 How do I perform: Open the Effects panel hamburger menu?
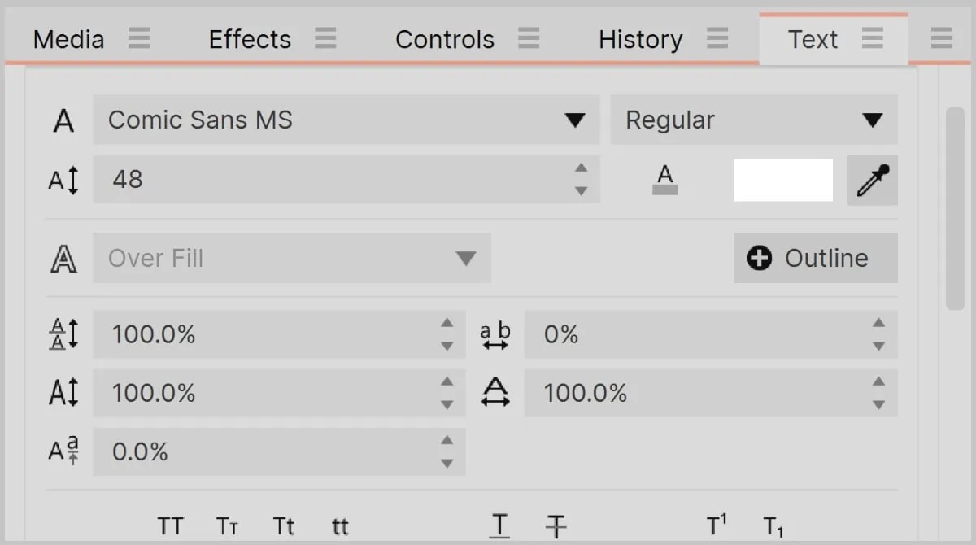click(x=326, y=38)
